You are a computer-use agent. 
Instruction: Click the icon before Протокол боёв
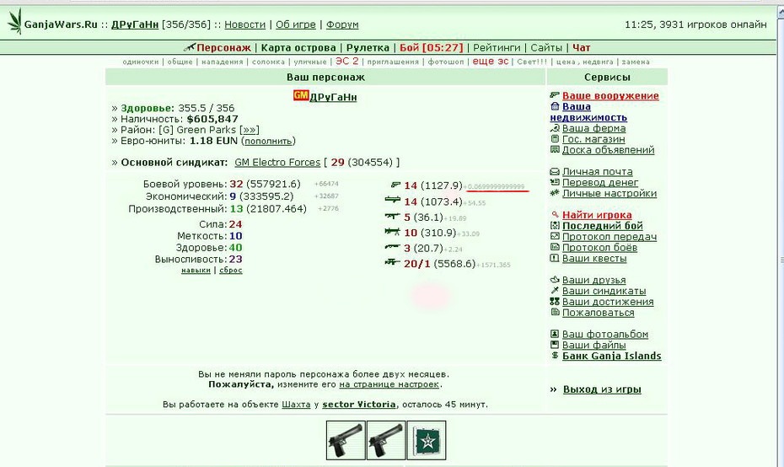[x=555, y=247]
